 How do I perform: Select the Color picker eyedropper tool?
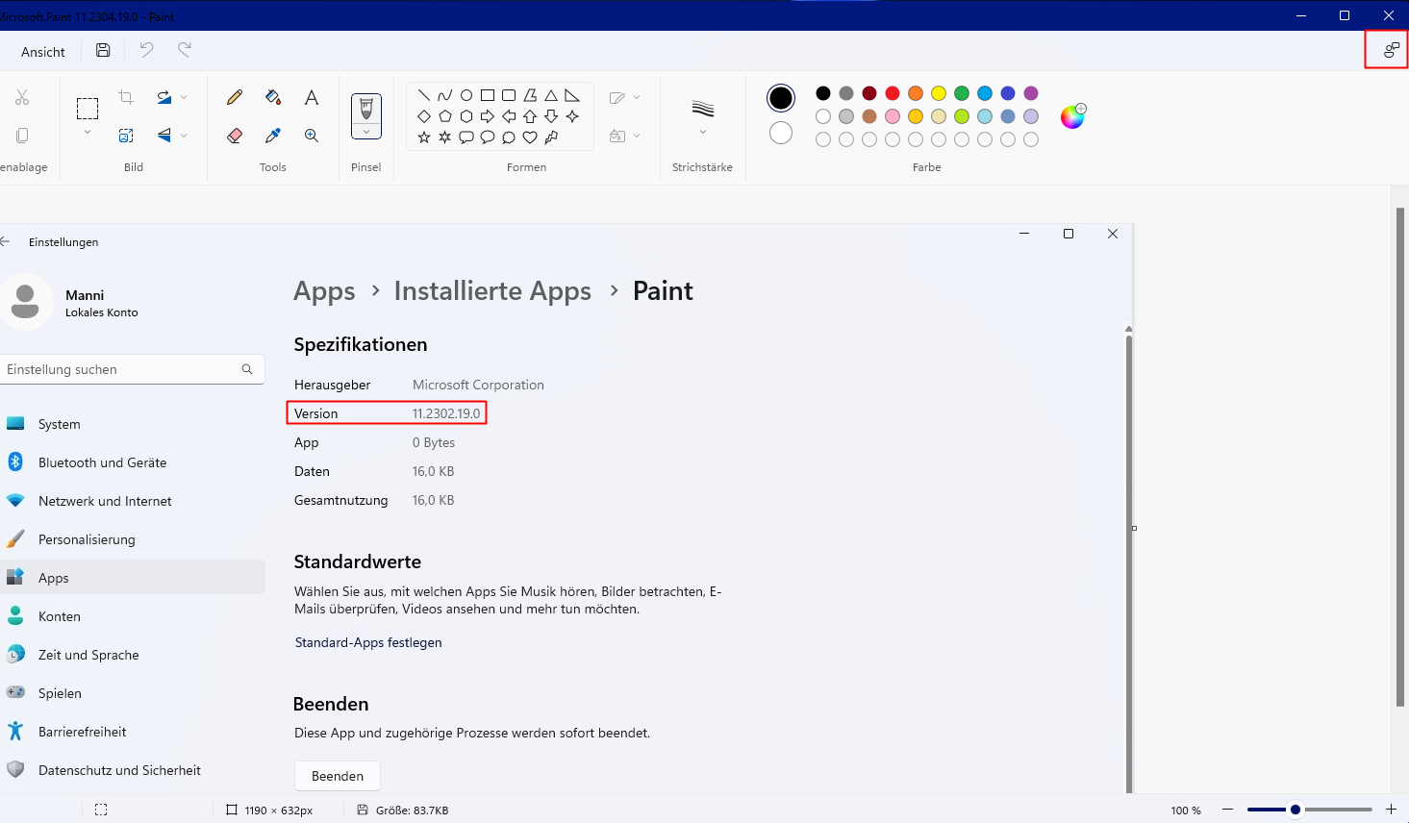(x=273, y=136)
